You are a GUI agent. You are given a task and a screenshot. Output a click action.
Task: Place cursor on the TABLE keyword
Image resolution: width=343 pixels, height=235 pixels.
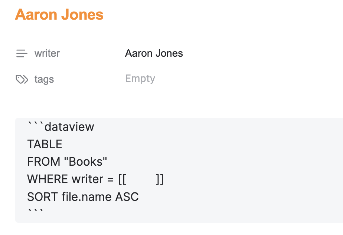coord(45,144)
